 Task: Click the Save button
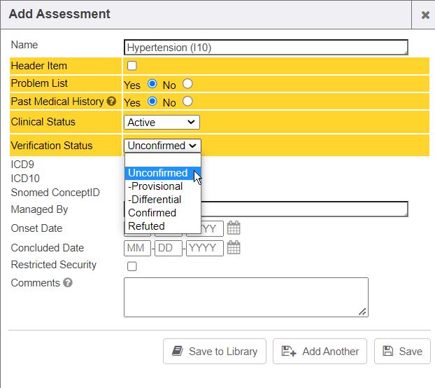[402, 352]
